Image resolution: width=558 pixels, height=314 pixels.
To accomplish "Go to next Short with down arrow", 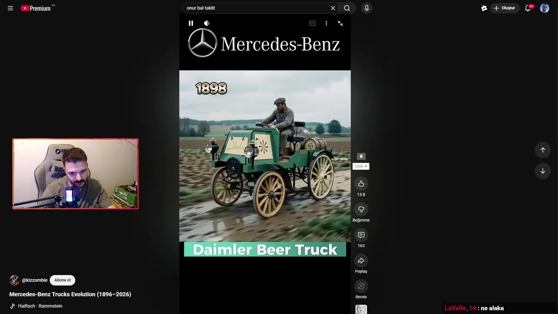I will pyautogui.click(x=543, y=171).
